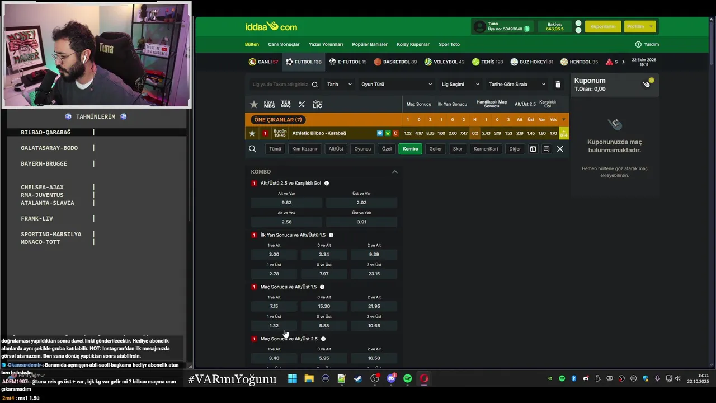Open Spor Toto menu item
The image size is (716, 403).
pos(449,44)
